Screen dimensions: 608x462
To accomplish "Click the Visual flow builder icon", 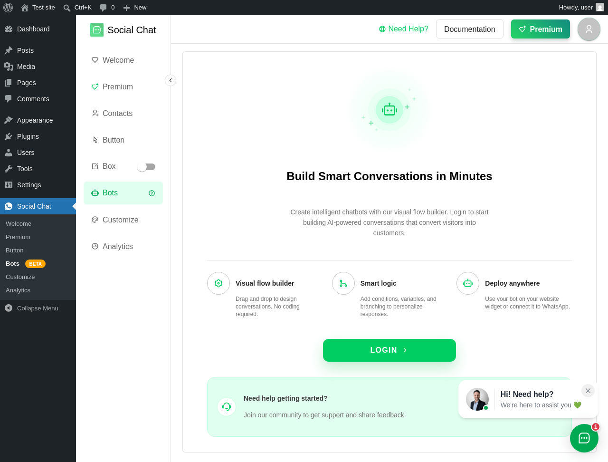I will [x=218, y=283].
